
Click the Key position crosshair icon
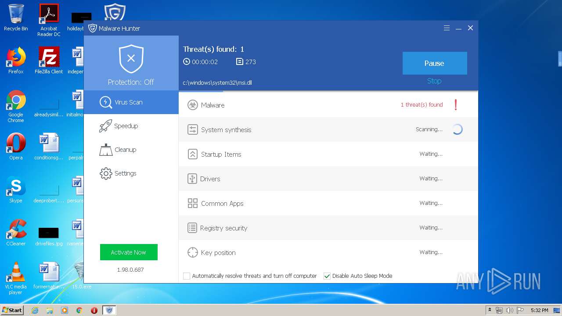coord(192,252)
